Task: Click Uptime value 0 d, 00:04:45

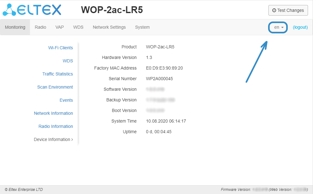Action: pos(159,132)
